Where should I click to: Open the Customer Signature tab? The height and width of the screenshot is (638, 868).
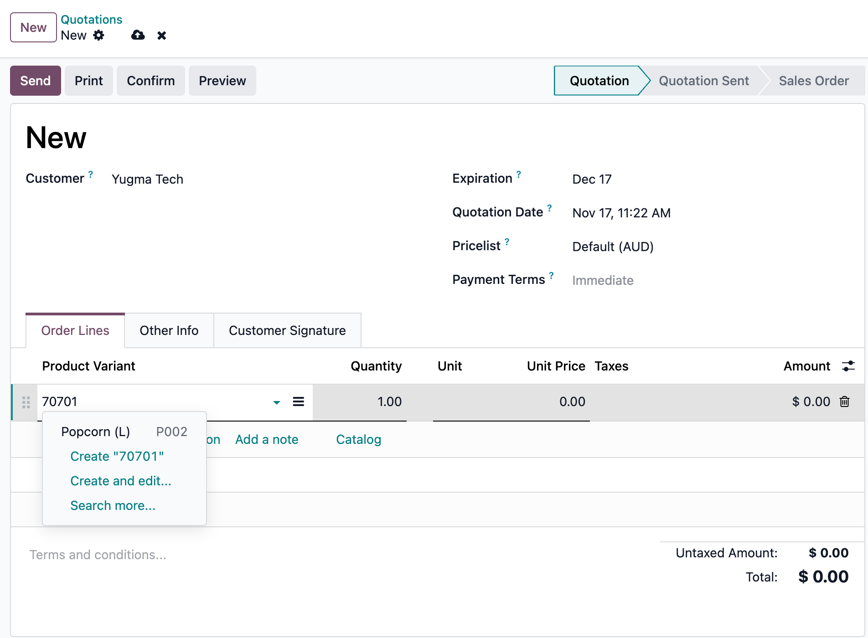pos(287,330)
